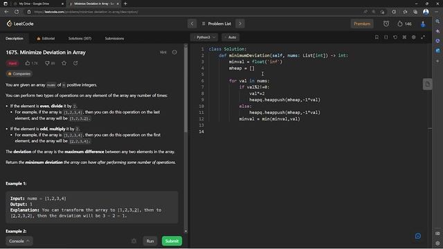Open the Submissions tab

point(114,39)
